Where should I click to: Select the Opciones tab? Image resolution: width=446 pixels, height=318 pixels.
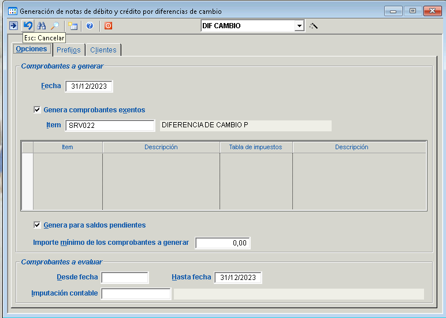(x=31, y=50)
